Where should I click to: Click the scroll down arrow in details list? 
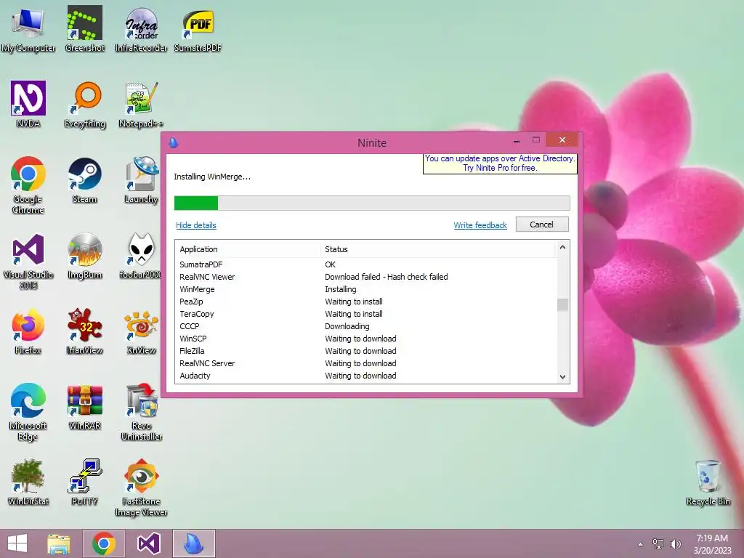pyautogui.click(x=563, y=377)
